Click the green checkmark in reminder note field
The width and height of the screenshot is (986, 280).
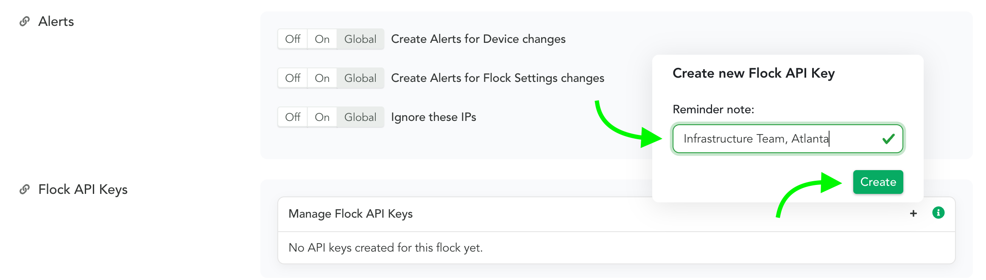coord(888,139)
